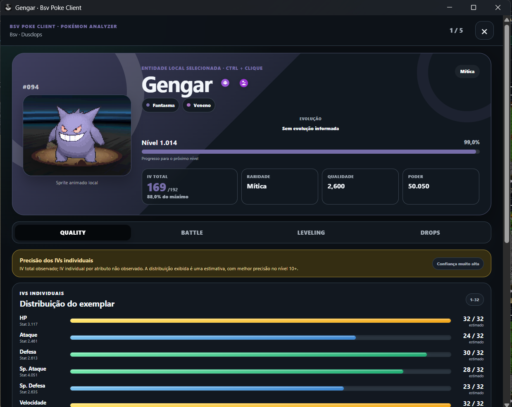Open the LEVELING tab
The height and width of the screenshot is (407, 512).
[311, 233]
